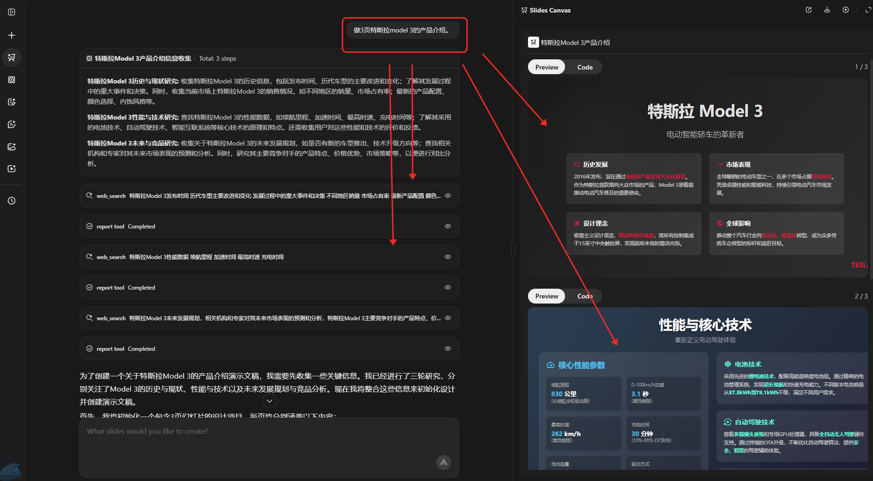Viewport: 873px width, 481px height.
Task: Toggle eye icon on 性能数据 web_search step
Action: [x=448, y=257]
